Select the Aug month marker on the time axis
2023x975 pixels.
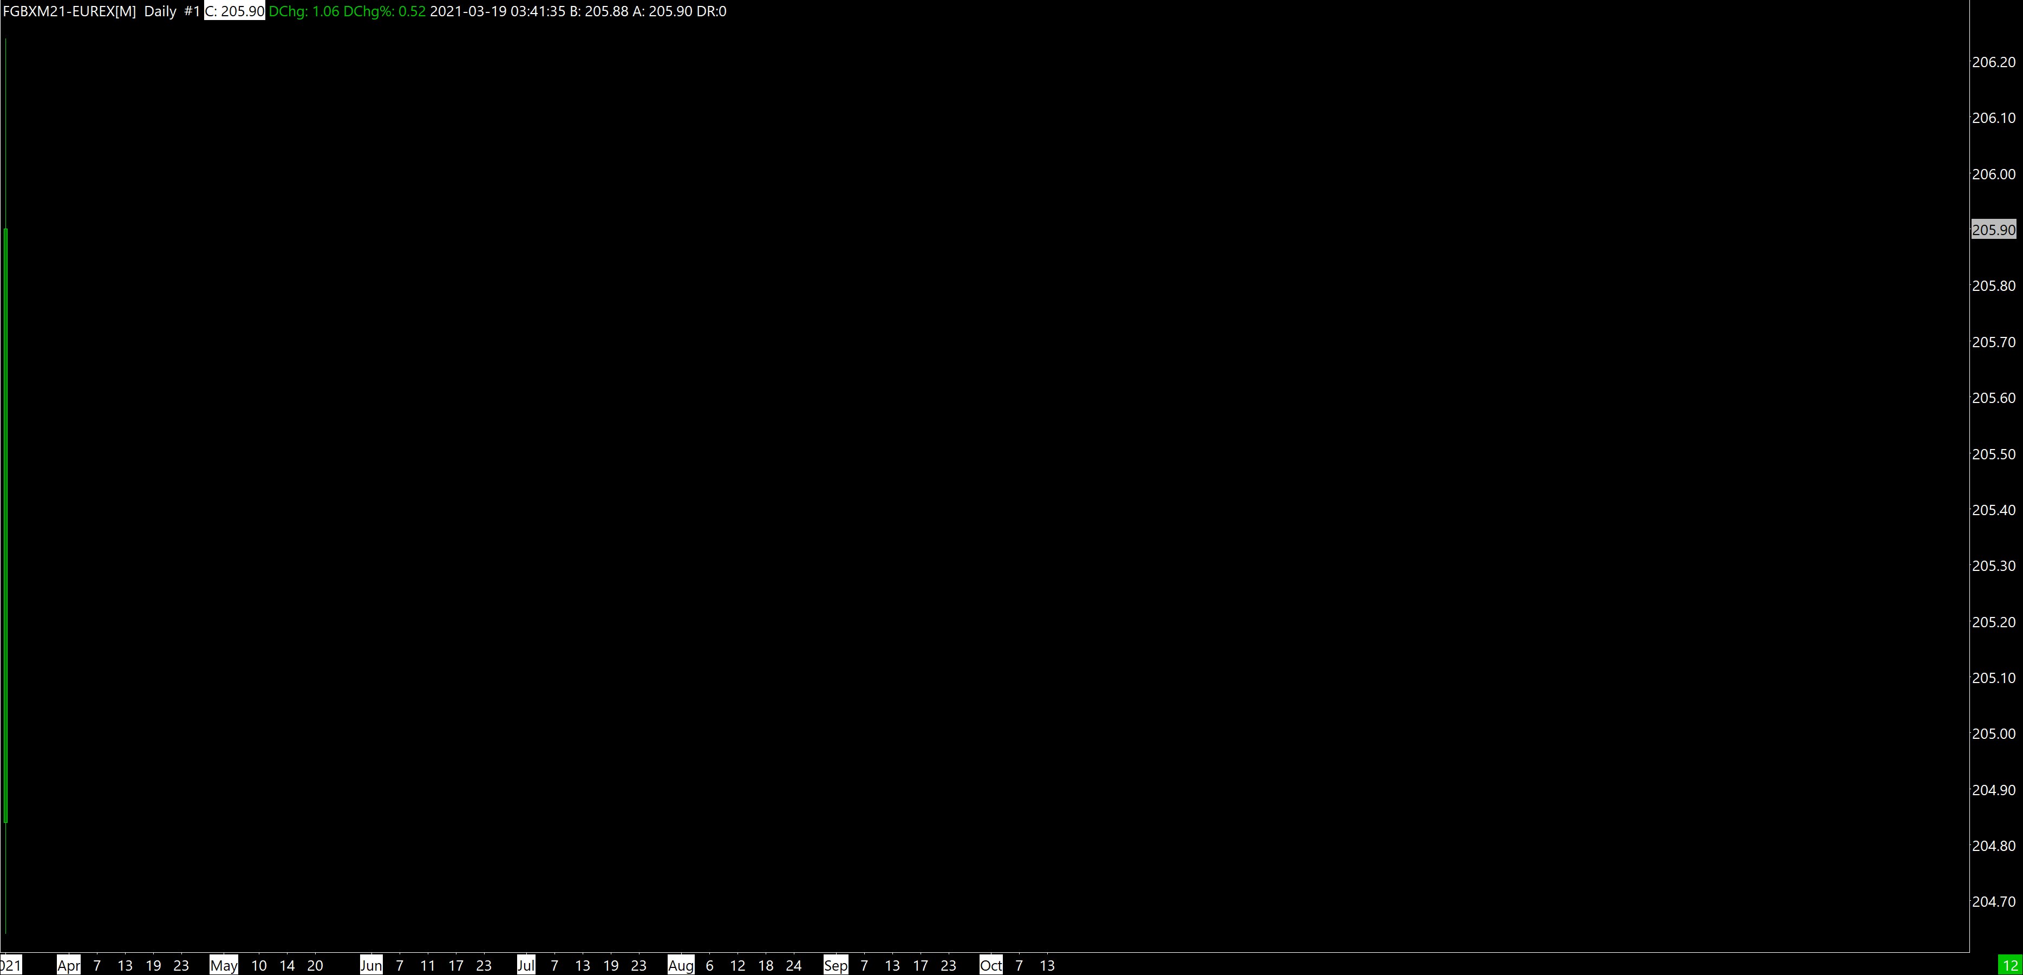[x=681, y=966]
